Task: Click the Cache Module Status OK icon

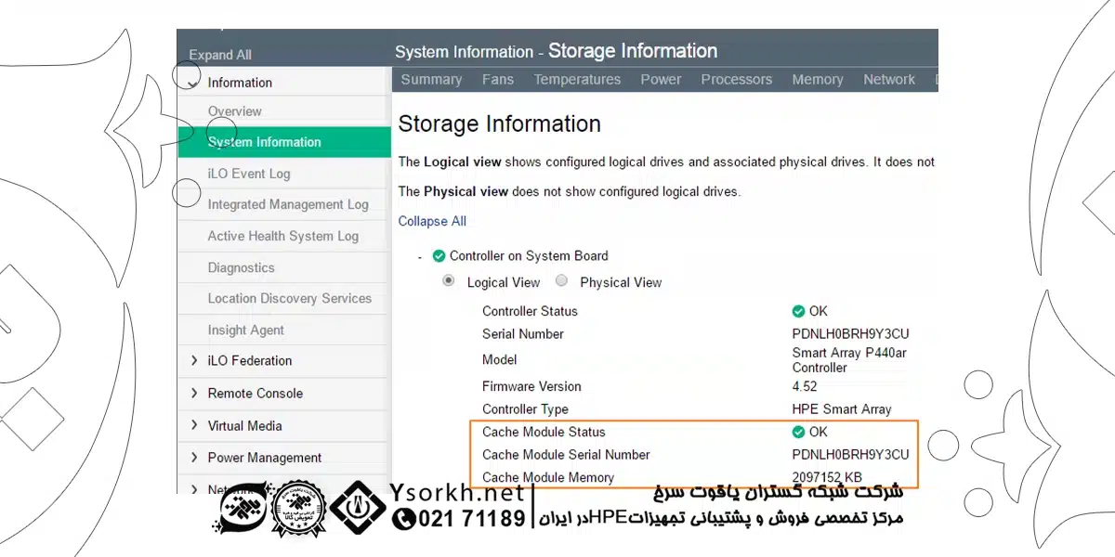Action: pyautogui.click(x=798, y=432)
